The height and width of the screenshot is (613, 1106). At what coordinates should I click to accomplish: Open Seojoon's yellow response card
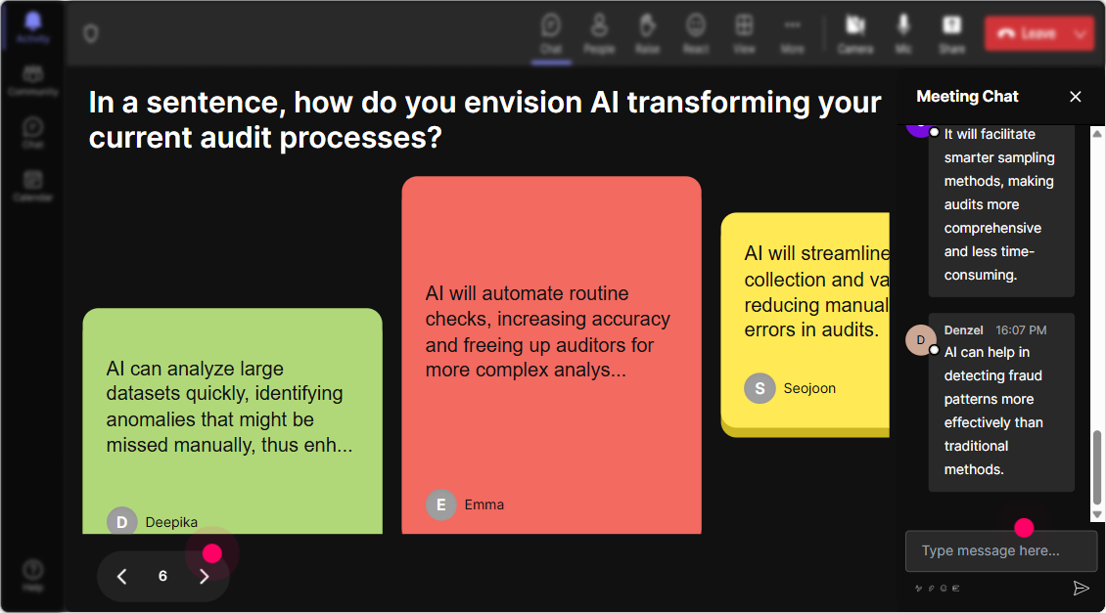pos(805,325)
